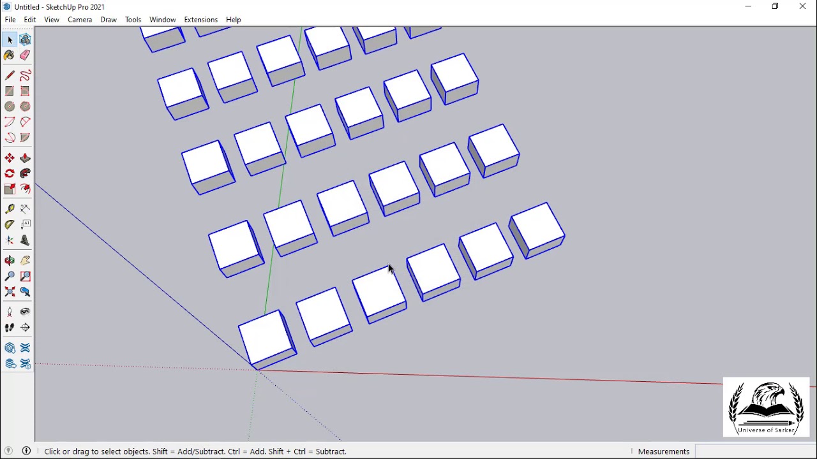Screen dimensions: 817x459
Task: Select the Pan hand tool
Action: click(25, 261)
